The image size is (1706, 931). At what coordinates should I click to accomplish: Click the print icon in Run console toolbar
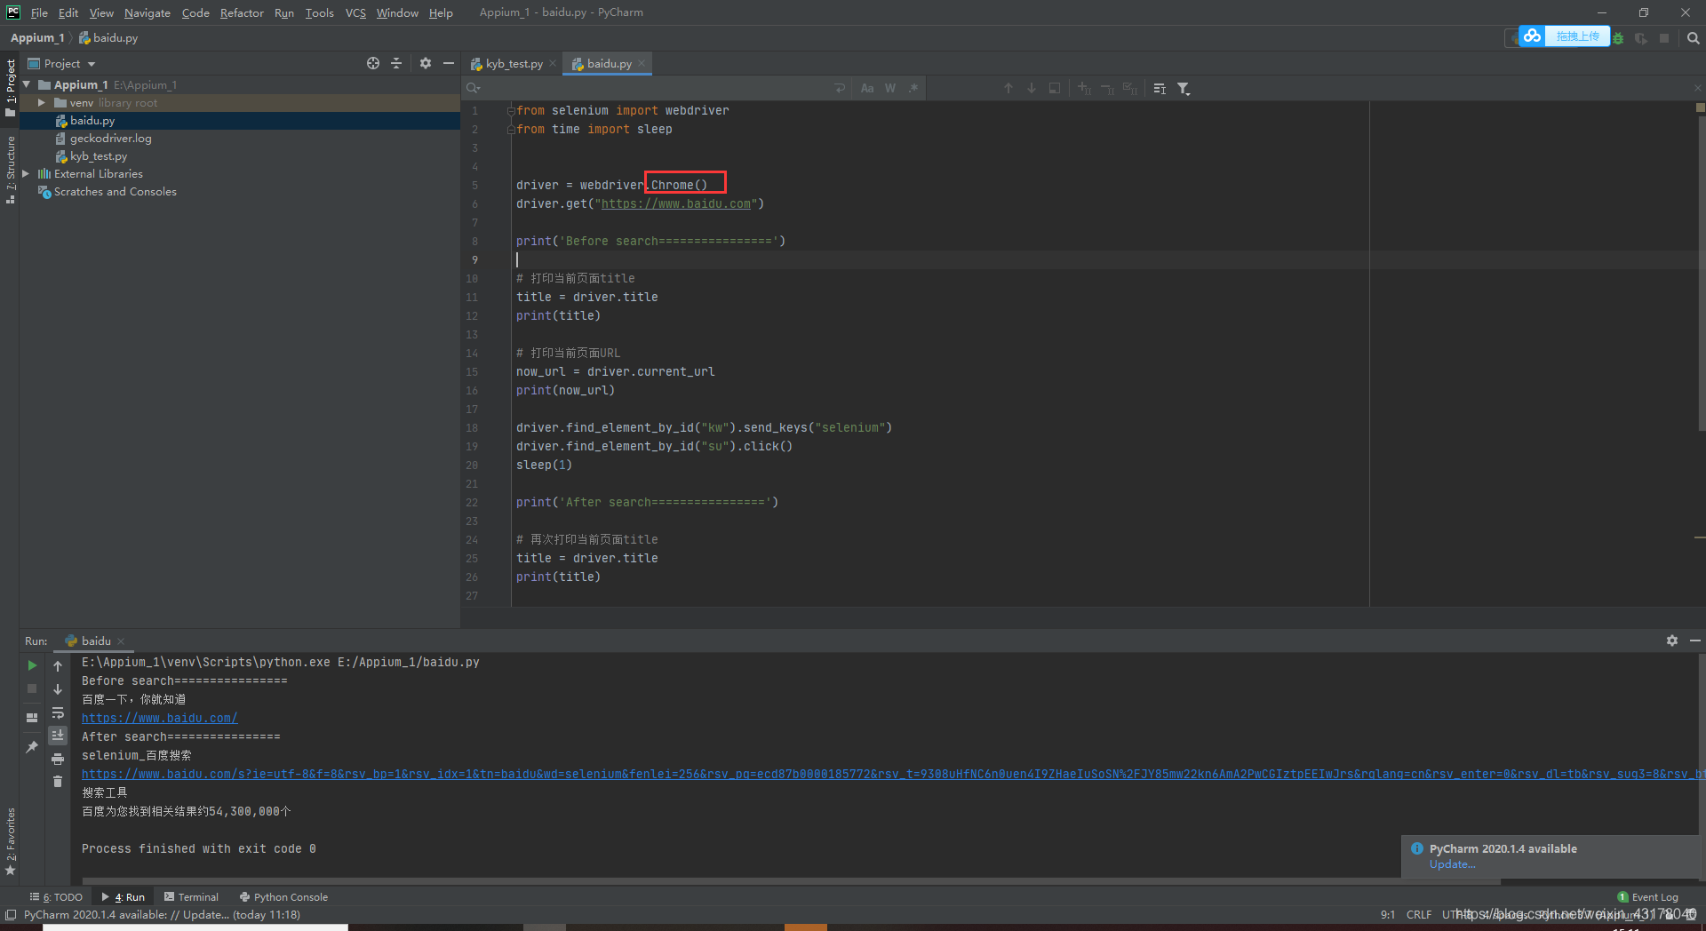pyautogui.click(x=58, y=759)
